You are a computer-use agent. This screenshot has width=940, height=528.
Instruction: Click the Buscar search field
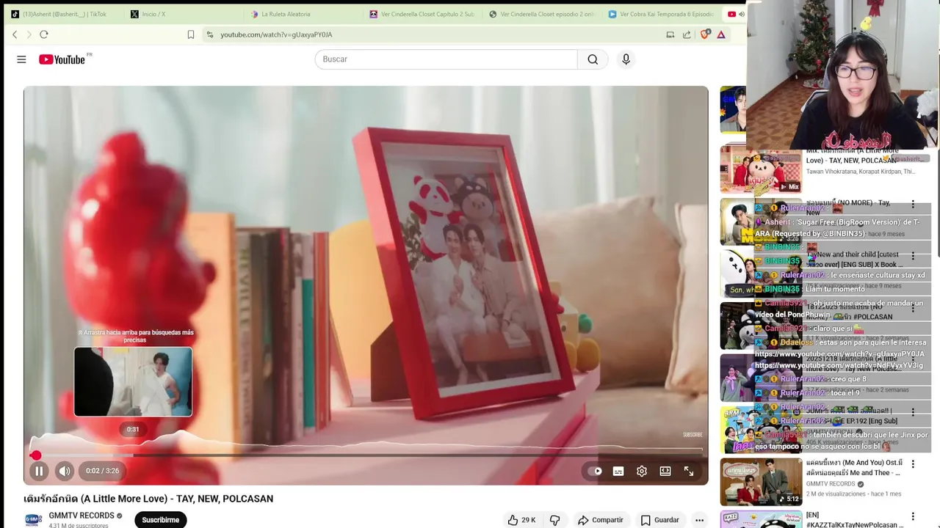click(x=446, y=59)
